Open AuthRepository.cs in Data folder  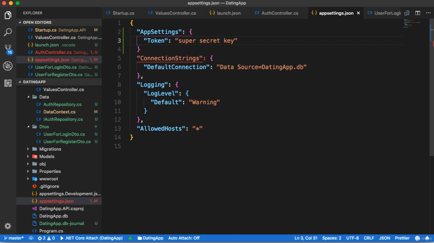click(x=59, y=104)
